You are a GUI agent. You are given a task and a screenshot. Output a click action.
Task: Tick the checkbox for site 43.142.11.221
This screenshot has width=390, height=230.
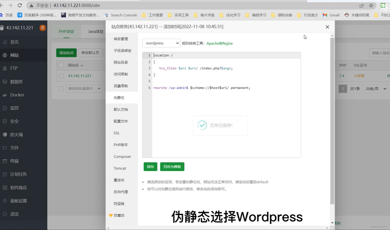pos(61,76)
